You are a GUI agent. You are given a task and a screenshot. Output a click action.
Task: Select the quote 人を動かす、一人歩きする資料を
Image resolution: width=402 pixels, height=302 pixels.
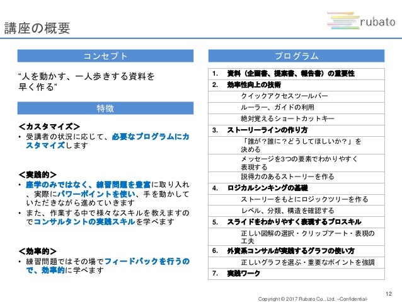pyautogui.click(x=87, y=76)
